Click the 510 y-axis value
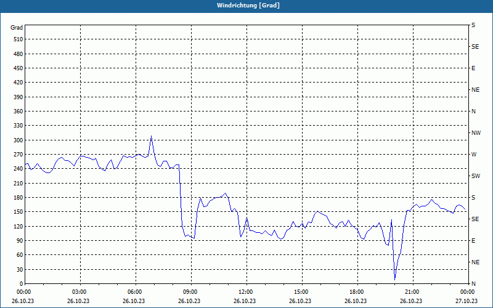This screenshot has width=493, height=308. click(18, 39)
